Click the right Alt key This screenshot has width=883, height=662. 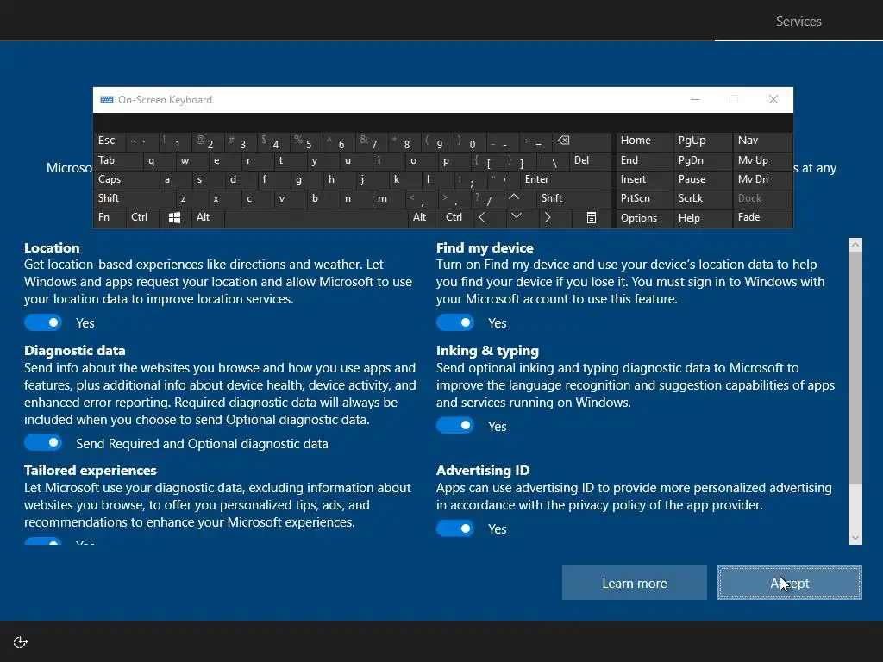click(x=423, y=218)
